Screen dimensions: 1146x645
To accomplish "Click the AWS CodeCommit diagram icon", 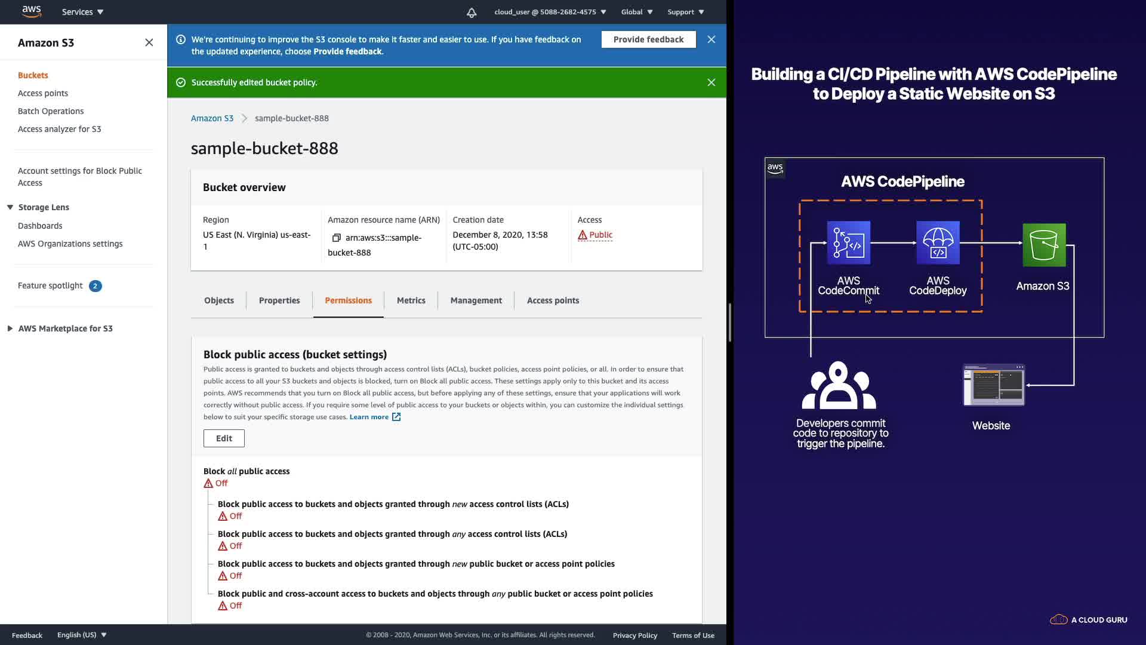I will 848,242.
